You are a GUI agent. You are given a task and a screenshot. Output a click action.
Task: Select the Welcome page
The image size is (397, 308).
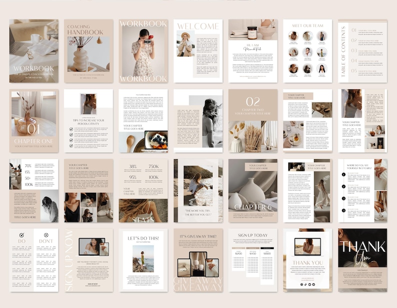click(x=198, y=51)
